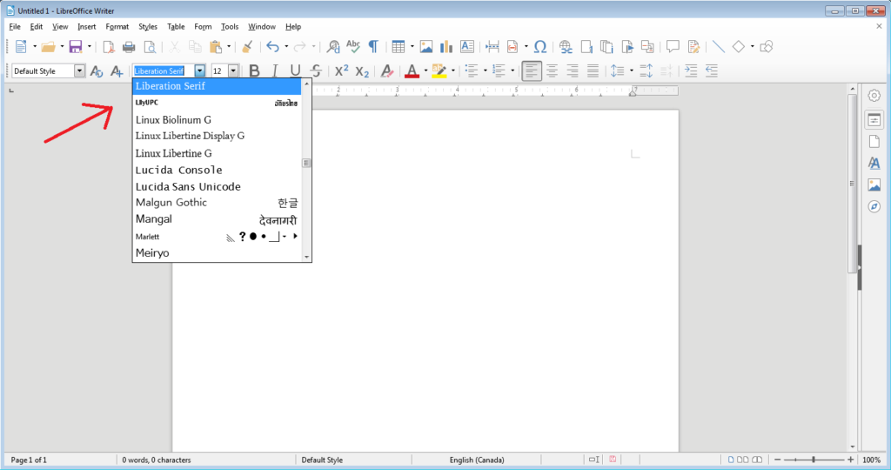Select Lucida Console from the font list
This screenshot has width=891, height=470.
coord(179,170)
